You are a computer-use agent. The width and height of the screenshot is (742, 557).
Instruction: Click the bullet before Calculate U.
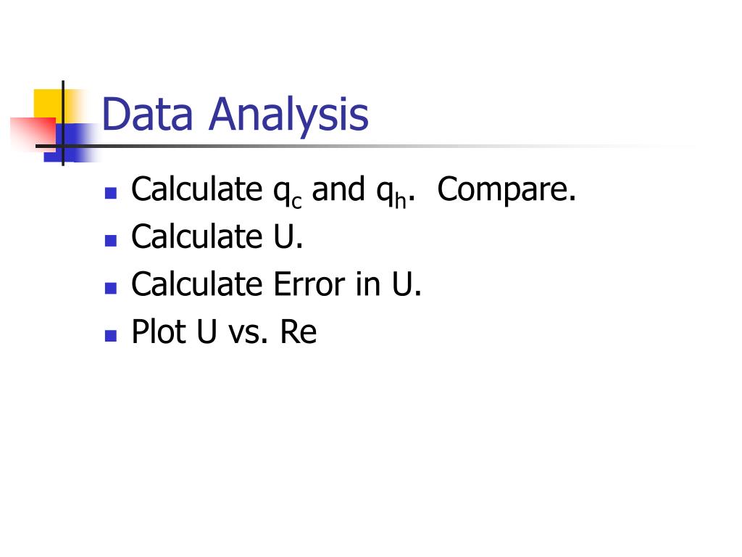point(111,241)
